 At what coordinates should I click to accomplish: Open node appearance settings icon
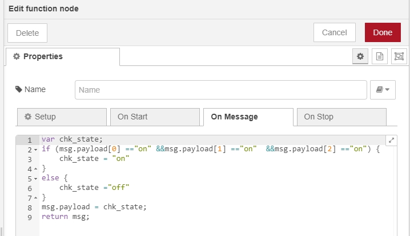pos(399,56)
